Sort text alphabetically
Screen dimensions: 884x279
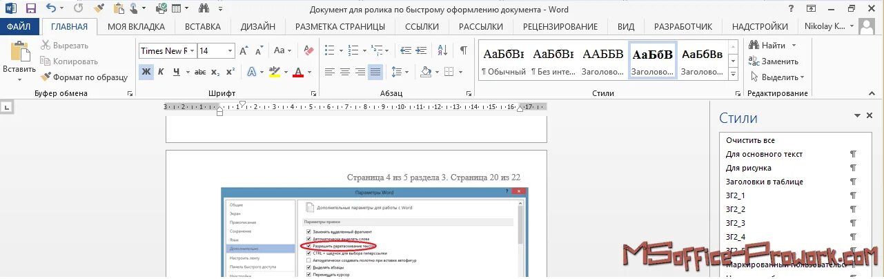(x=442, y=50)
